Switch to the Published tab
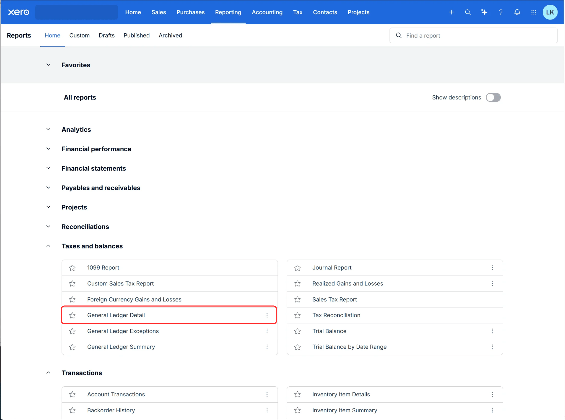Image resolution: width=565 pixels, height=420 pixels. [137, 35]
